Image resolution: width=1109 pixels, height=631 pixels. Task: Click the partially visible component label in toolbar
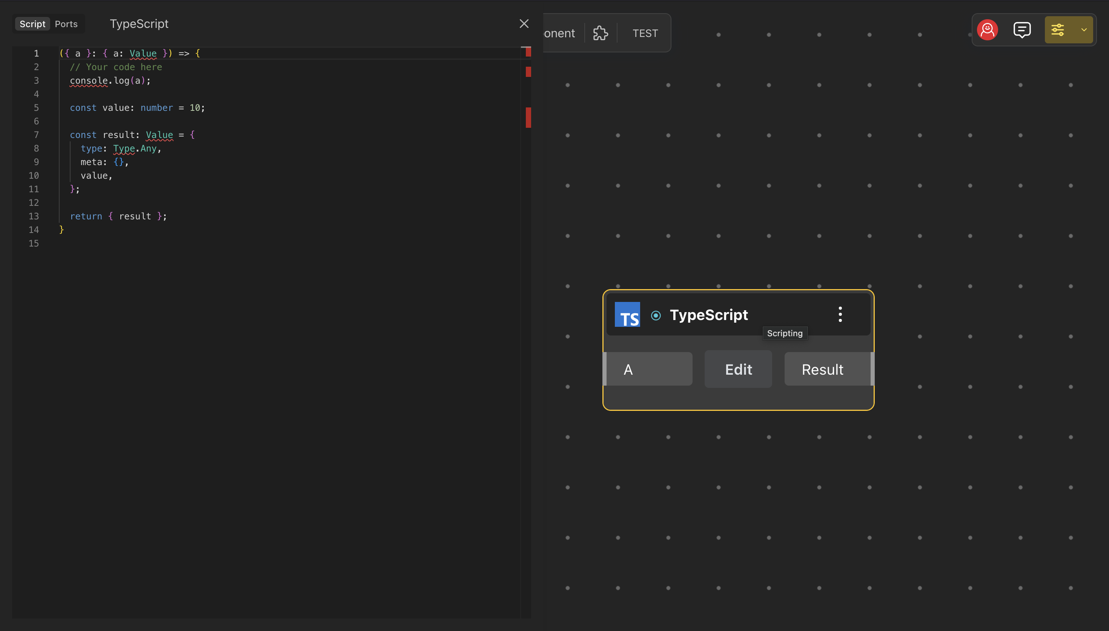(x=559, y=34)
